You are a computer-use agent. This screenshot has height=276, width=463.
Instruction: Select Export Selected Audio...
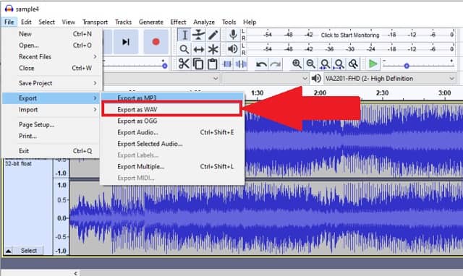(172, 144)
